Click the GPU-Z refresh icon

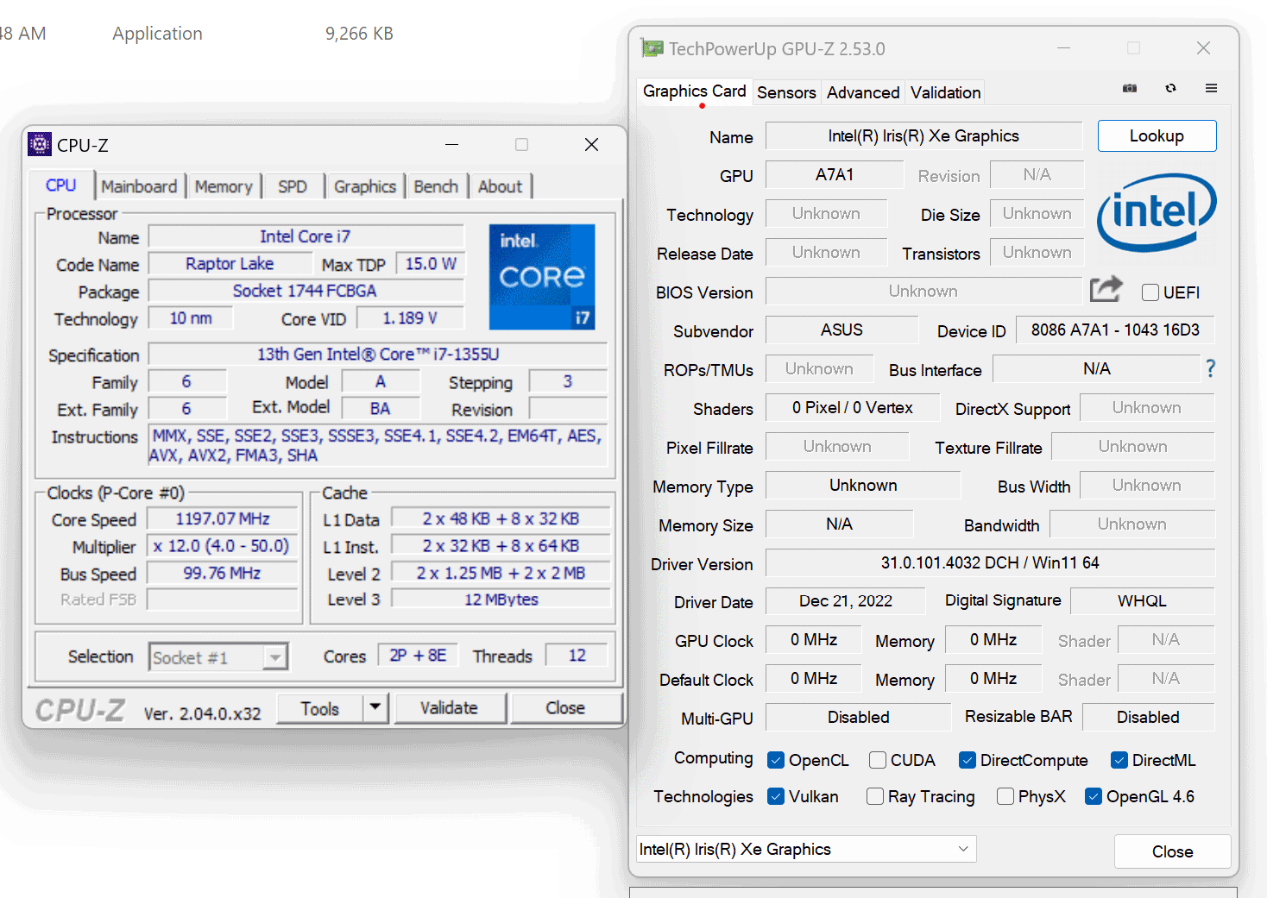[1170, 88]
